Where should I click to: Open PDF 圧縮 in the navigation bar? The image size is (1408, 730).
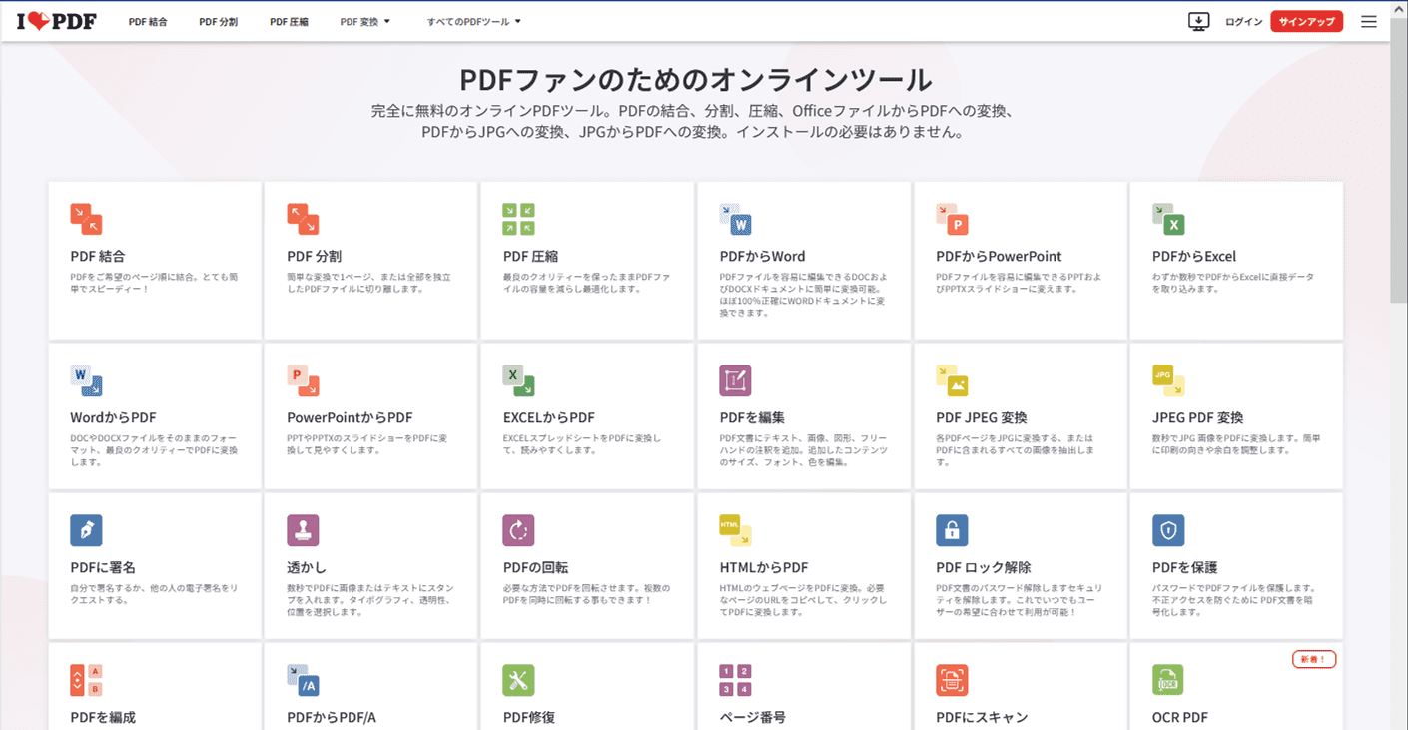point(289,22)
